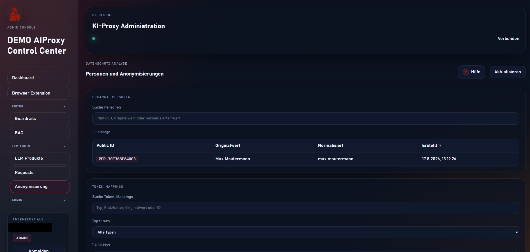Click the Hilfe button
530x252 pixels.
(471, 72)
